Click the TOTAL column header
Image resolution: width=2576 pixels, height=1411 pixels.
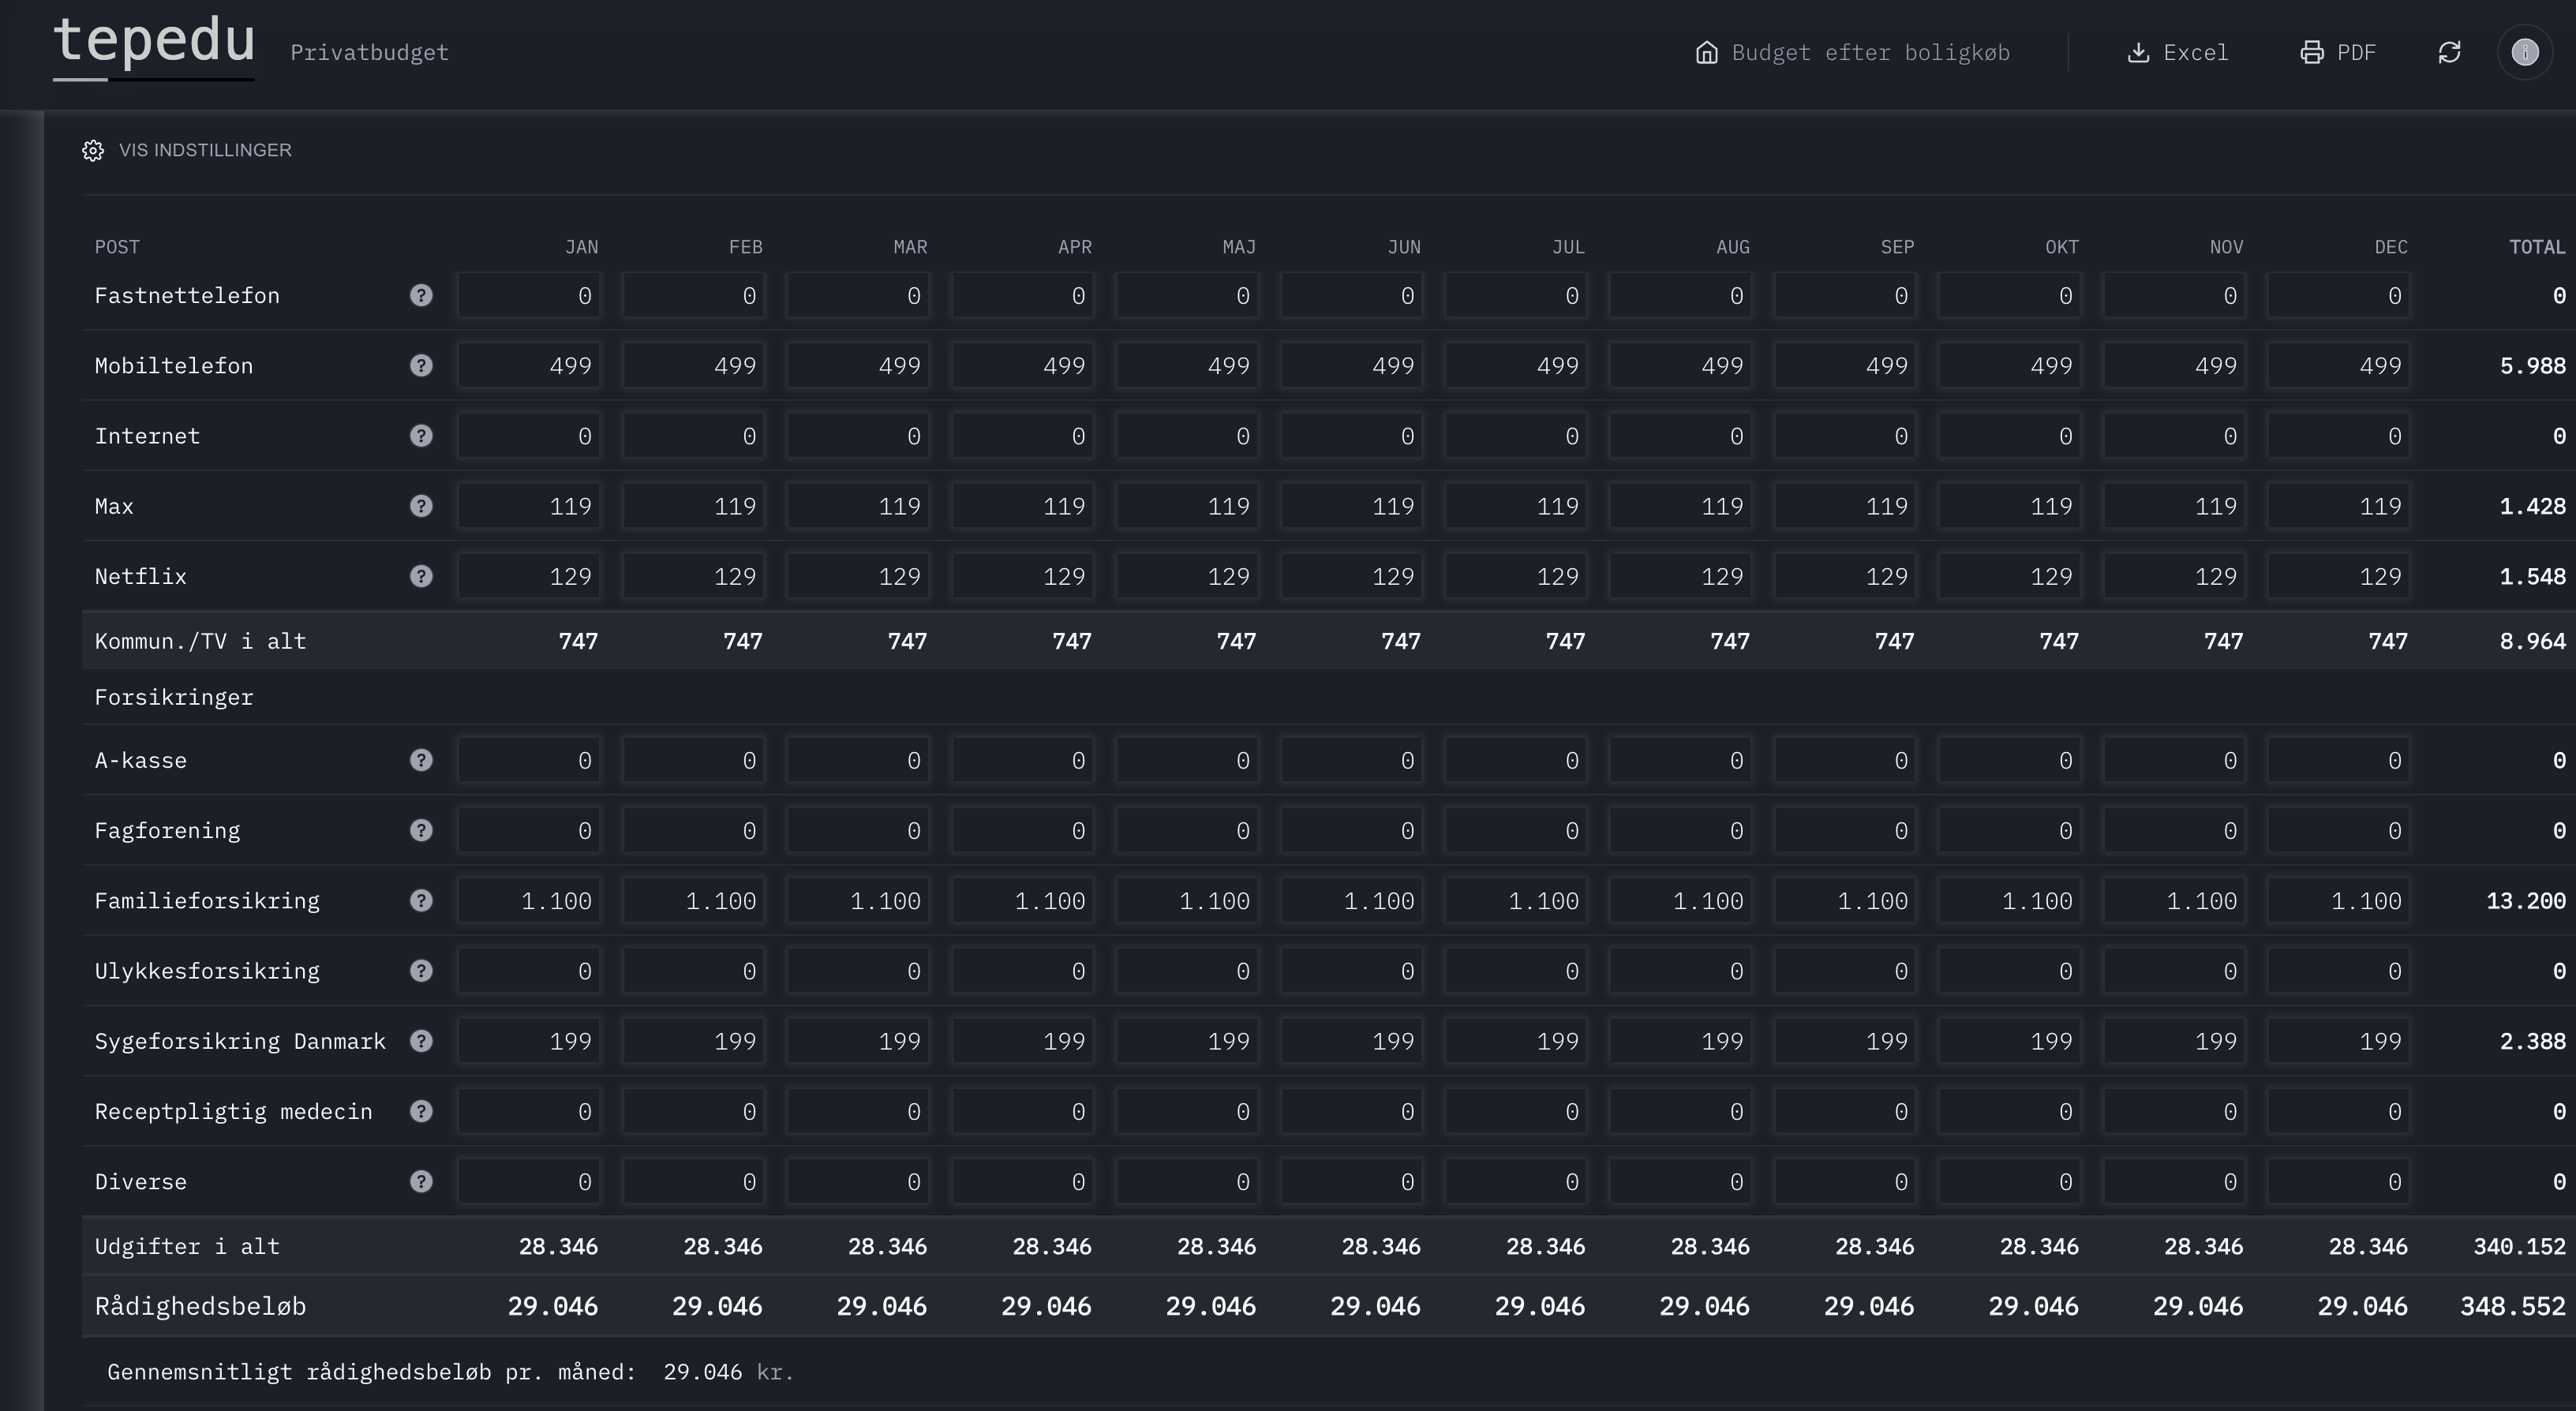click(x=2537, y=247)
